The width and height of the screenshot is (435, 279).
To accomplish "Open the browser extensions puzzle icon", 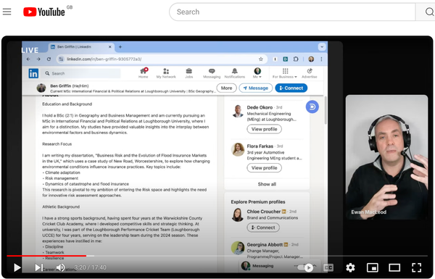I will [296, 59].
